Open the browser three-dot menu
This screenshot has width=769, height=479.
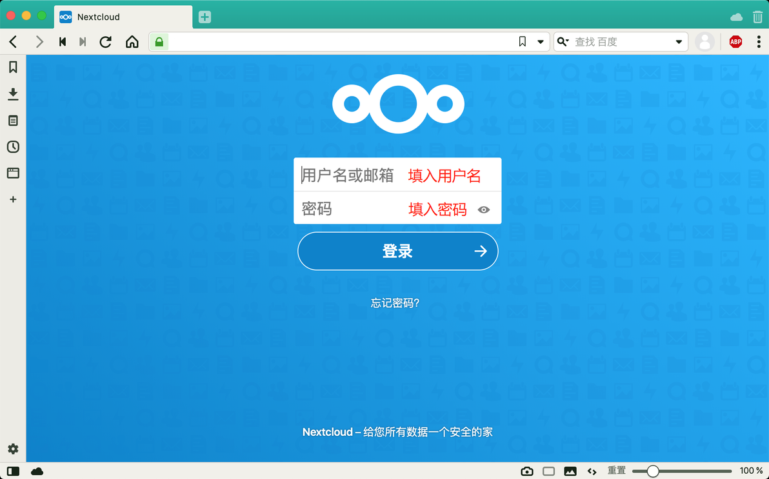point(759,42)
